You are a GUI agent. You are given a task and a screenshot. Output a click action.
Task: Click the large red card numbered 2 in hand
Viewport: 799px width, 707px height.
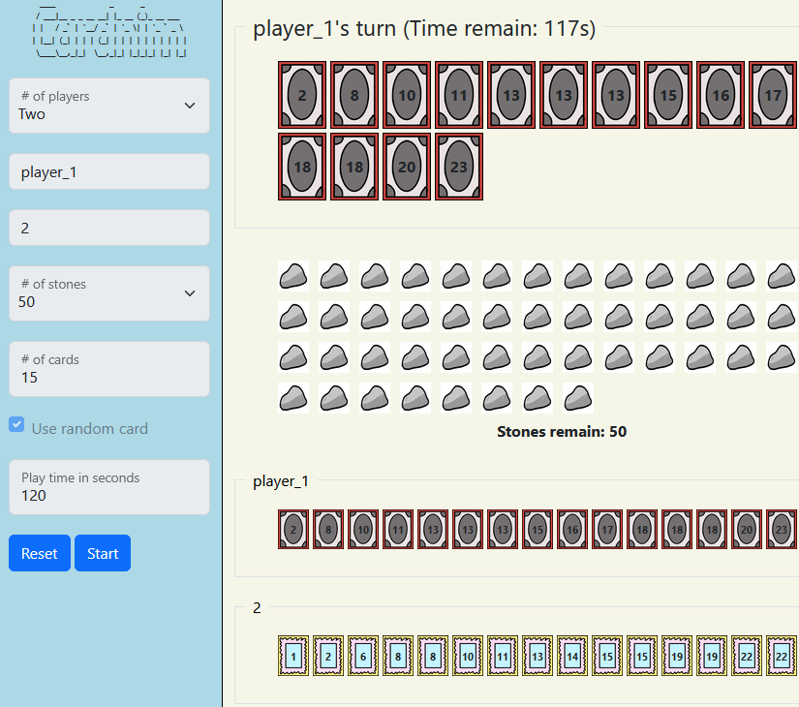coord(302,96)
